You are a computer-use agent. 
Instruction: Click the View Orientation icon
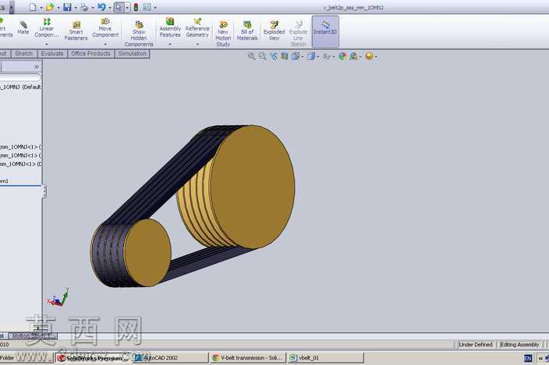coord(296,56)
